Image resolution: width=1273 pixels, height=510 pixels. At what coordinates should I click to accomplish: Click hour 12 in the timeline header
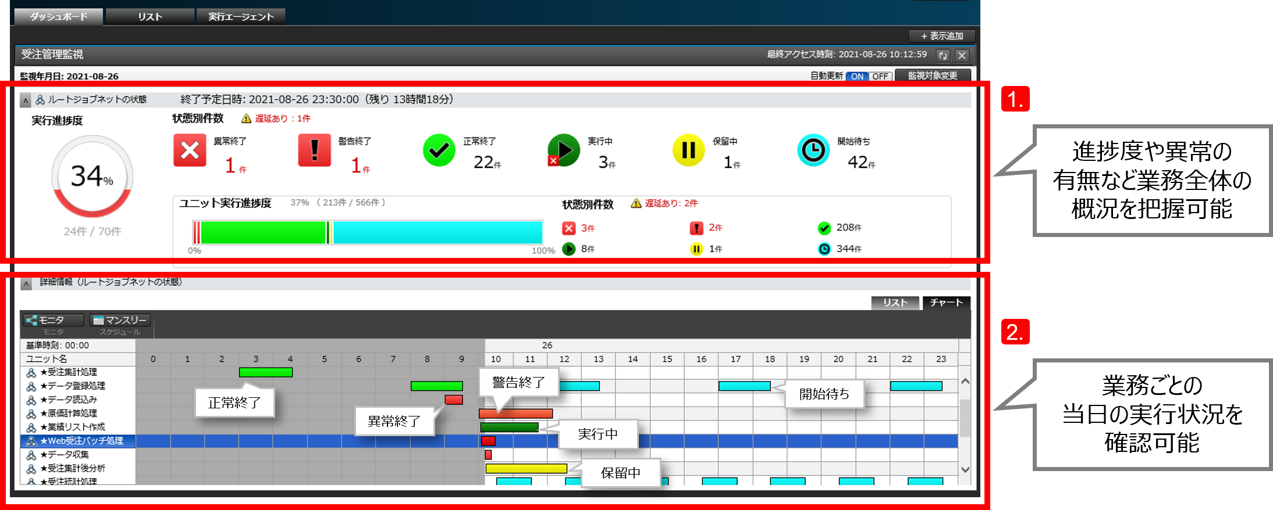click(x=564, y=359)
